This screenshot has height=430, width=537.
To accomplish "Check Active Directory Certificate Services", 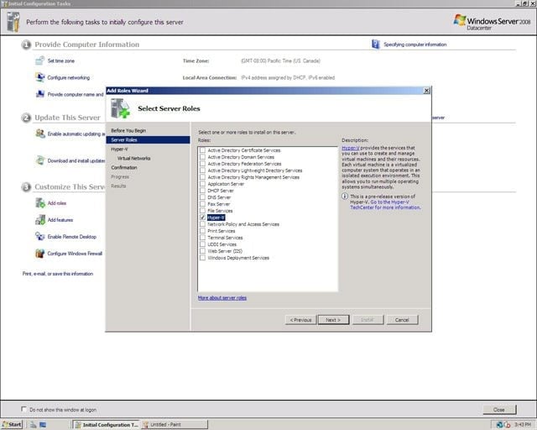I will (x=203, y=150).
